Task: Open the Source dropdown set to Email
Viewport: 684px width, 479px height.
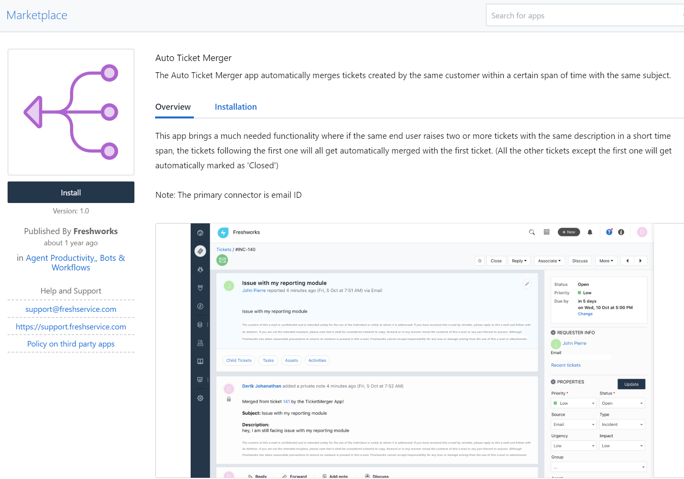Action: [x=574, y=424]
